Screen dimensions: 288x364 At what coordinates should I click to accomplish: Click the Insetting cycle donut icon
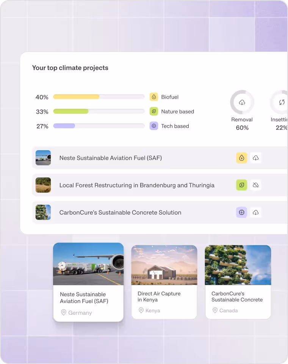[282, 102]
